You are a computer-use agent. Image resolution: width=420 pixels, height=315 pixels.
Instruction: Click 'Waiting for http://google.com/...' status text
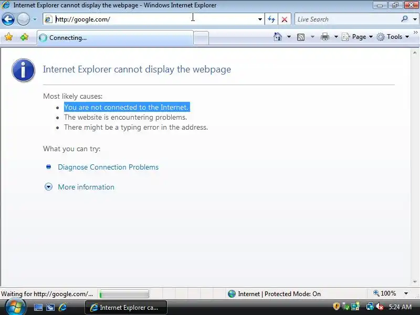pos(47,294)
